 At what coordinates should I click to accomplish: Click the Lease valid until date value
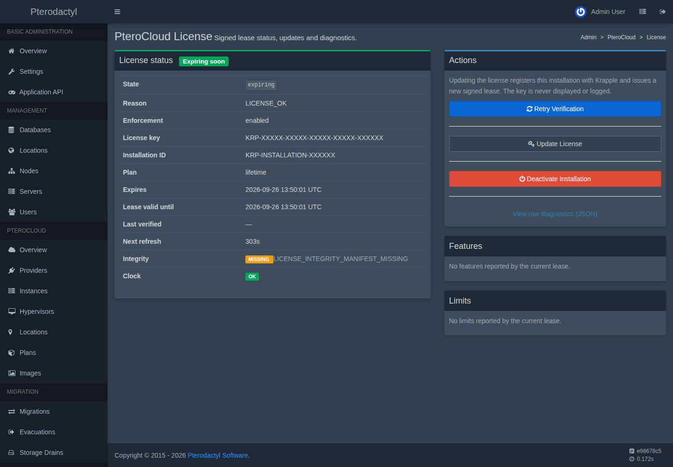point(283,207)
